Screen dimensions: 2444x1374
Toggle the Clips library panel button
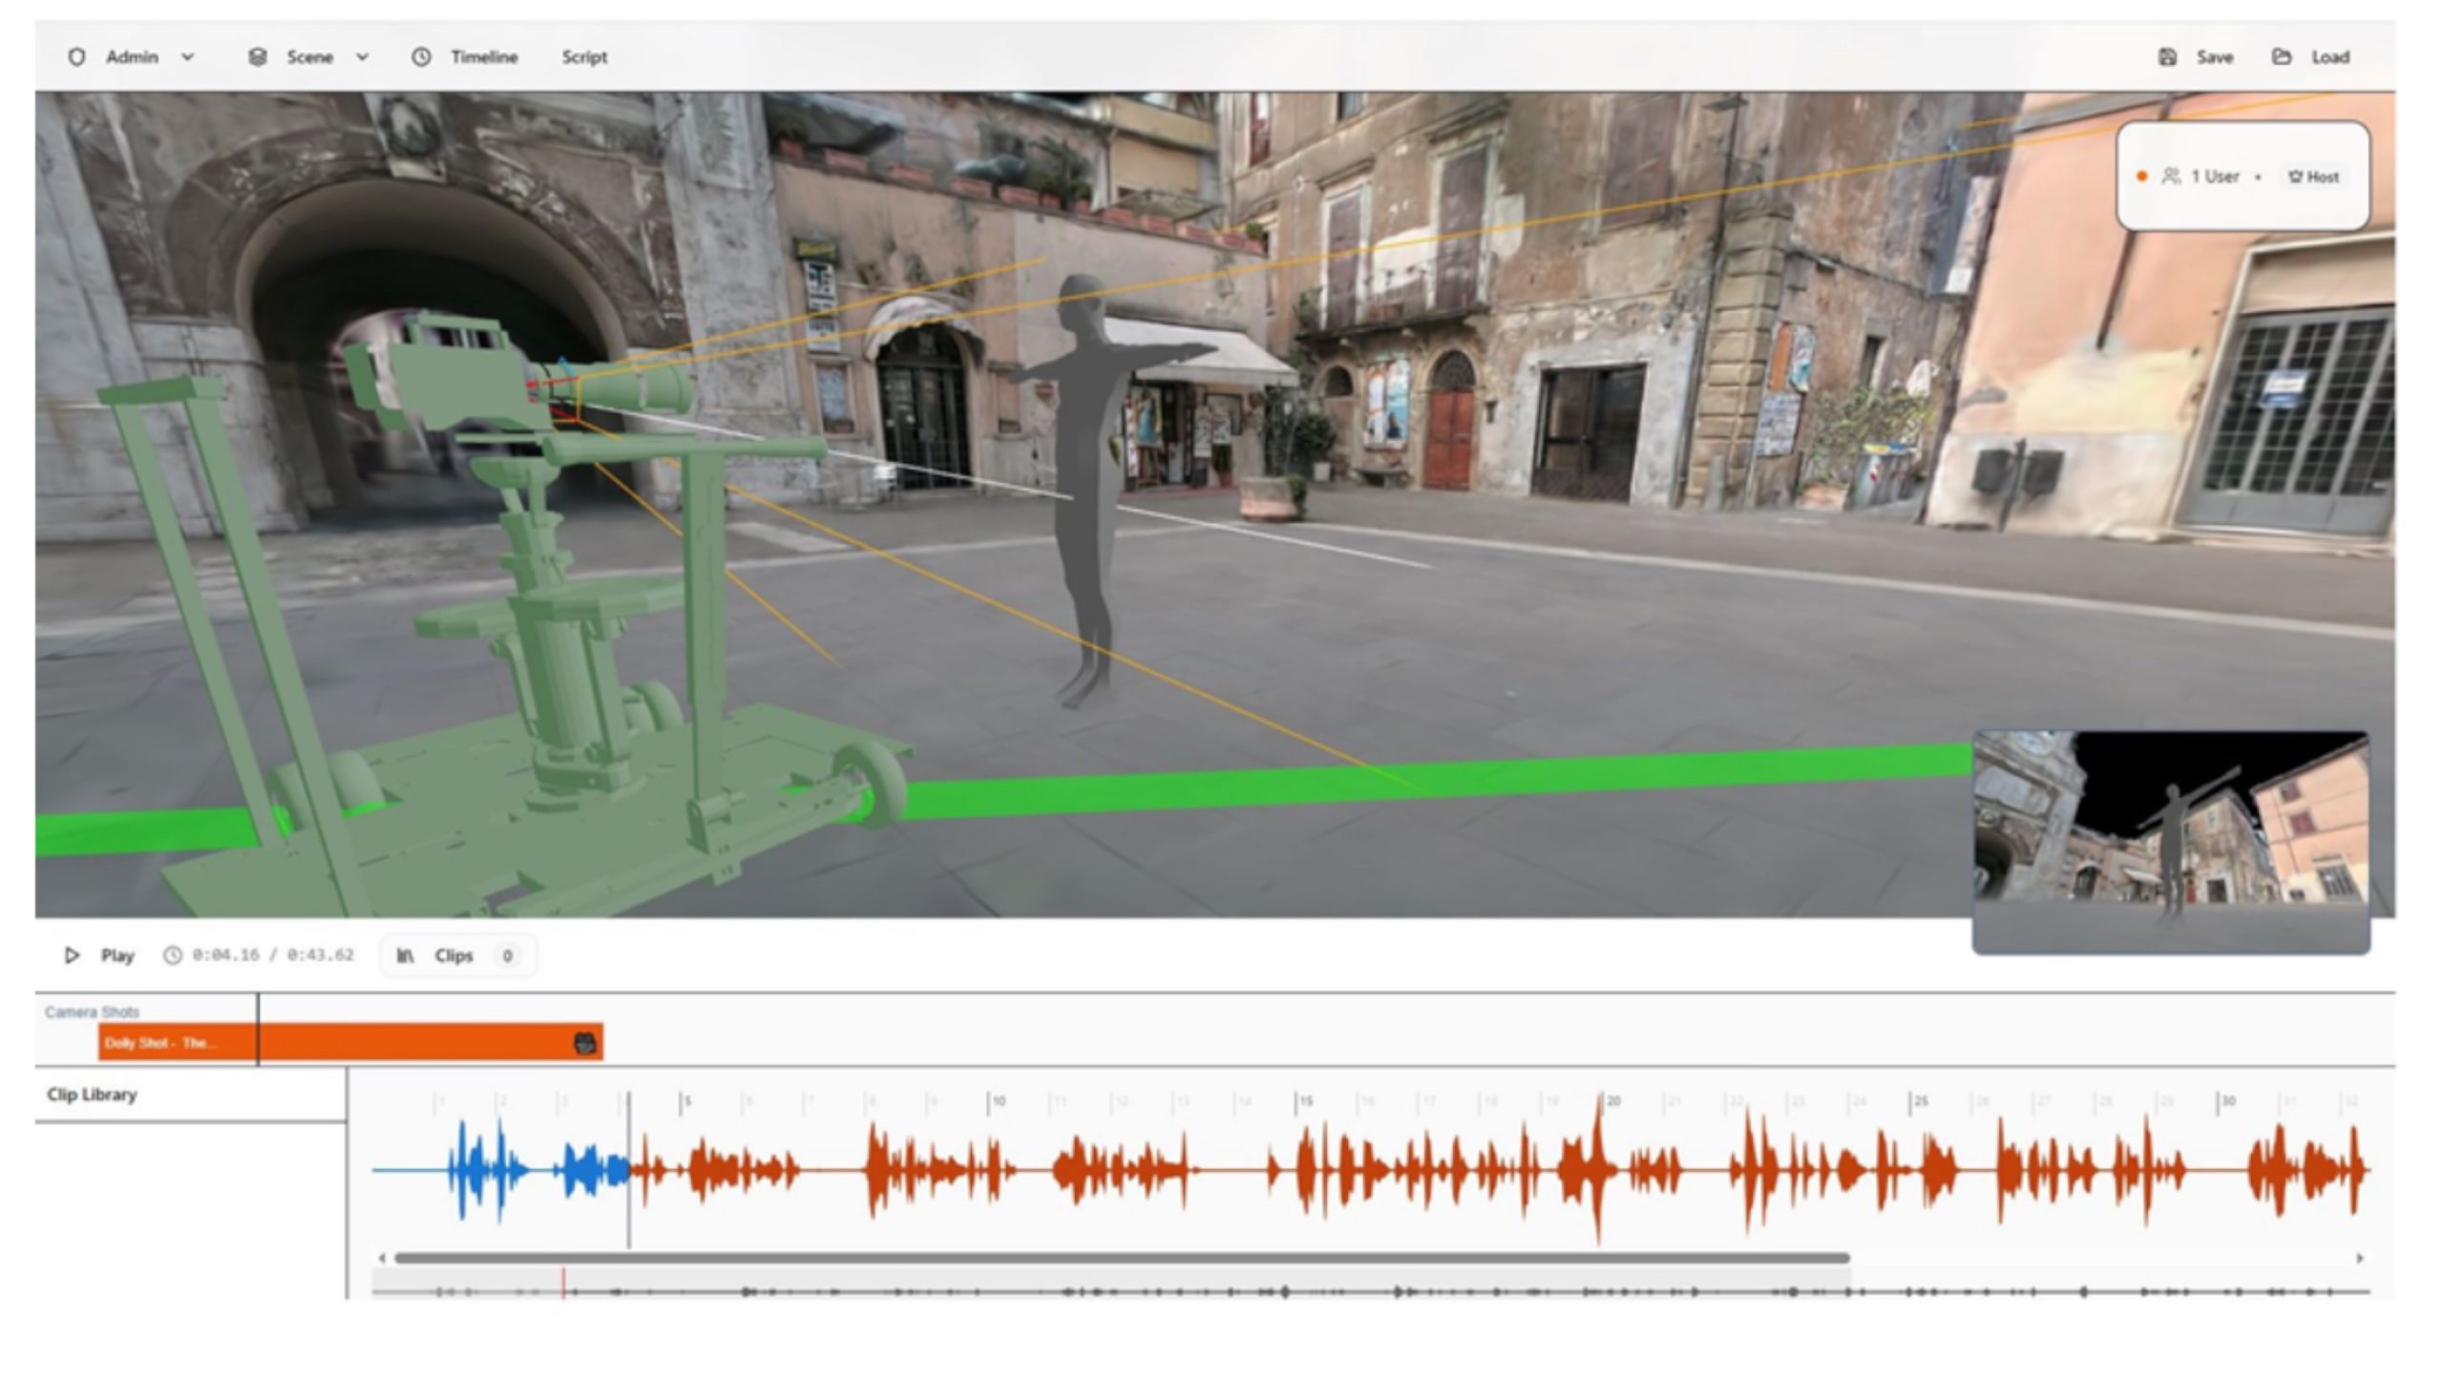(x=458, y=955)
